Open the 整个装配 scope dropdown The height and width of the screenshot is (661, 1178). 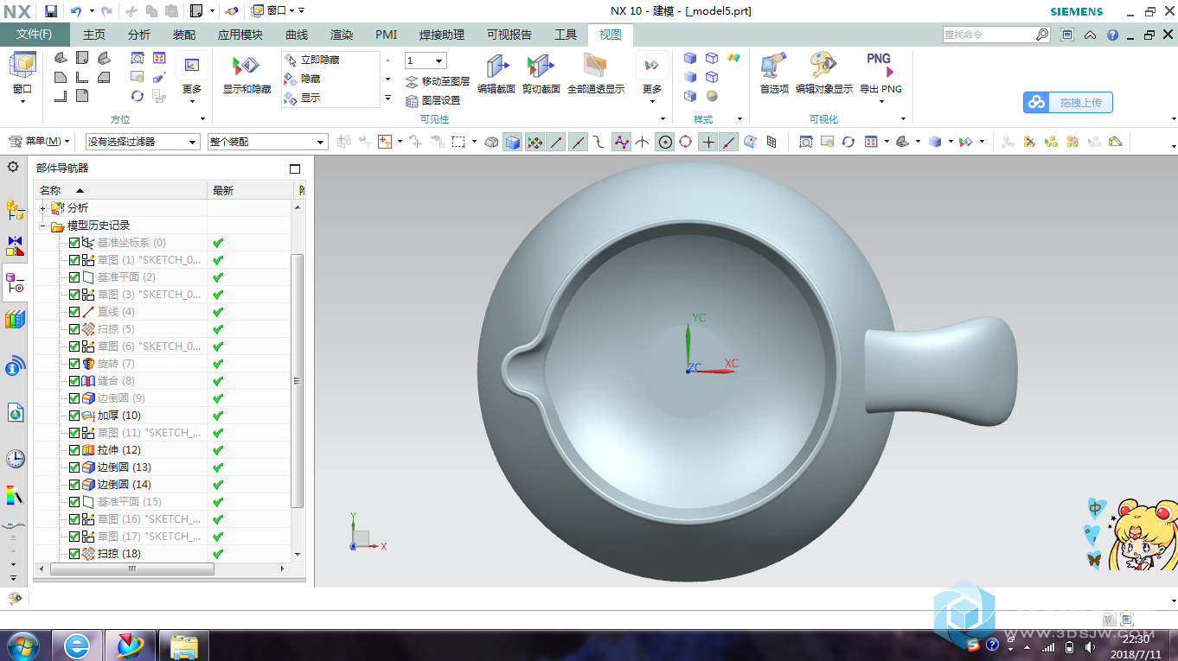(x=267, y=142)
